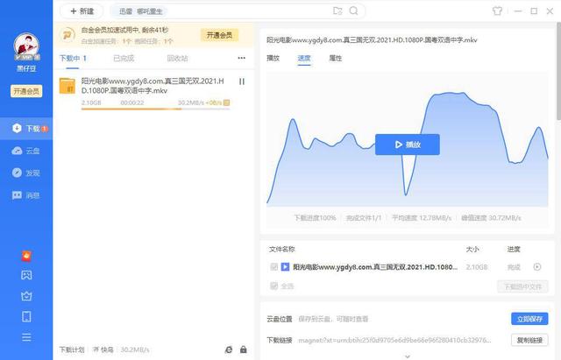Select the 播放 tab in detail panel
Viewport: 561px width, 360px height.
[273, 59]
